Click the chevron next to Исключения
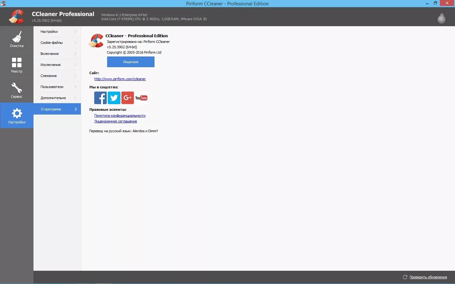 76,65
